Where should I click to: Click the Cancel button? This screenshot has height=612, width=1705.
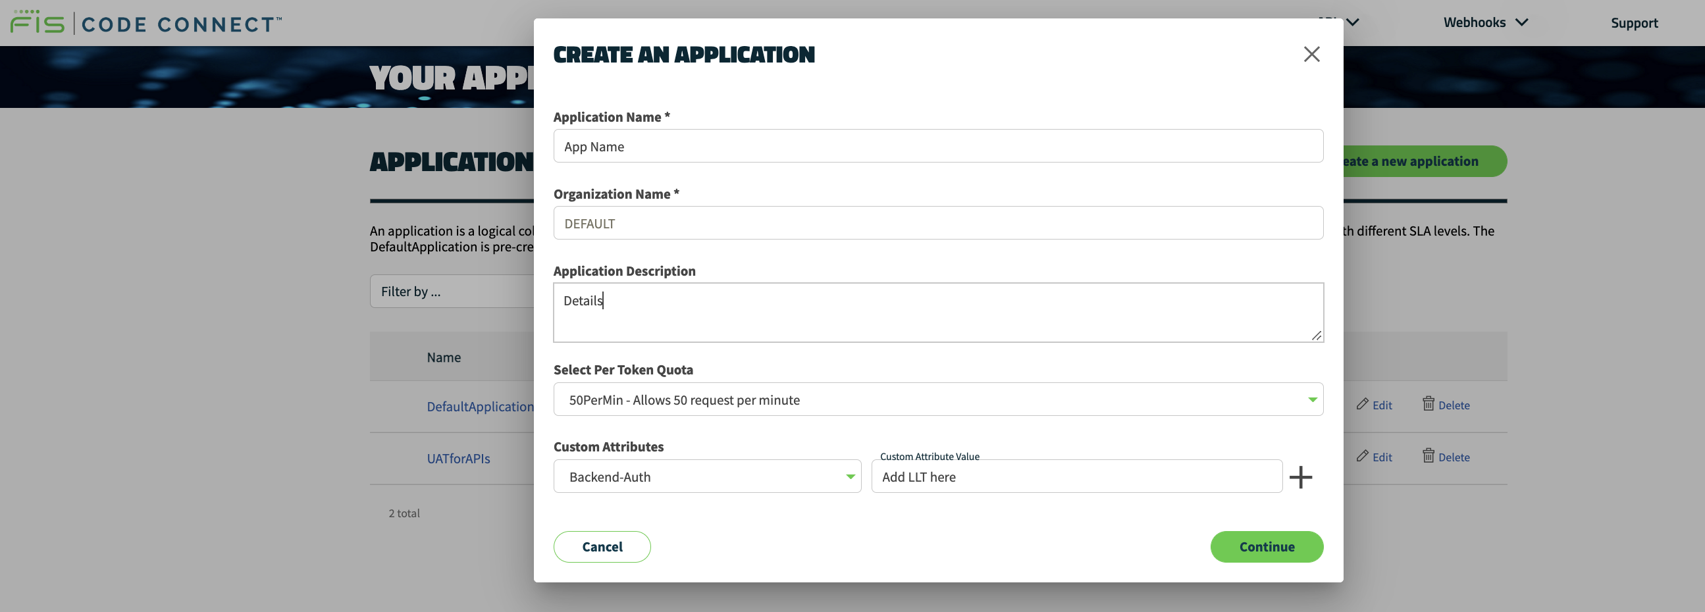(x=602, y=546)
